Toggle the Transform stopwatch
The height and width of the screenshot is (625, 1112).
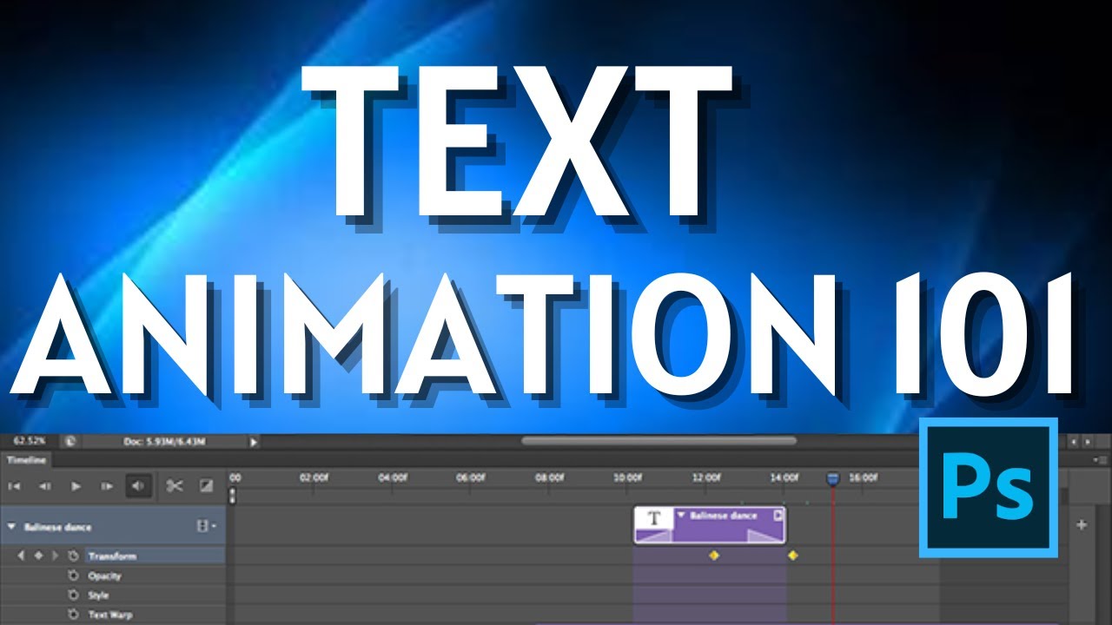73,556
